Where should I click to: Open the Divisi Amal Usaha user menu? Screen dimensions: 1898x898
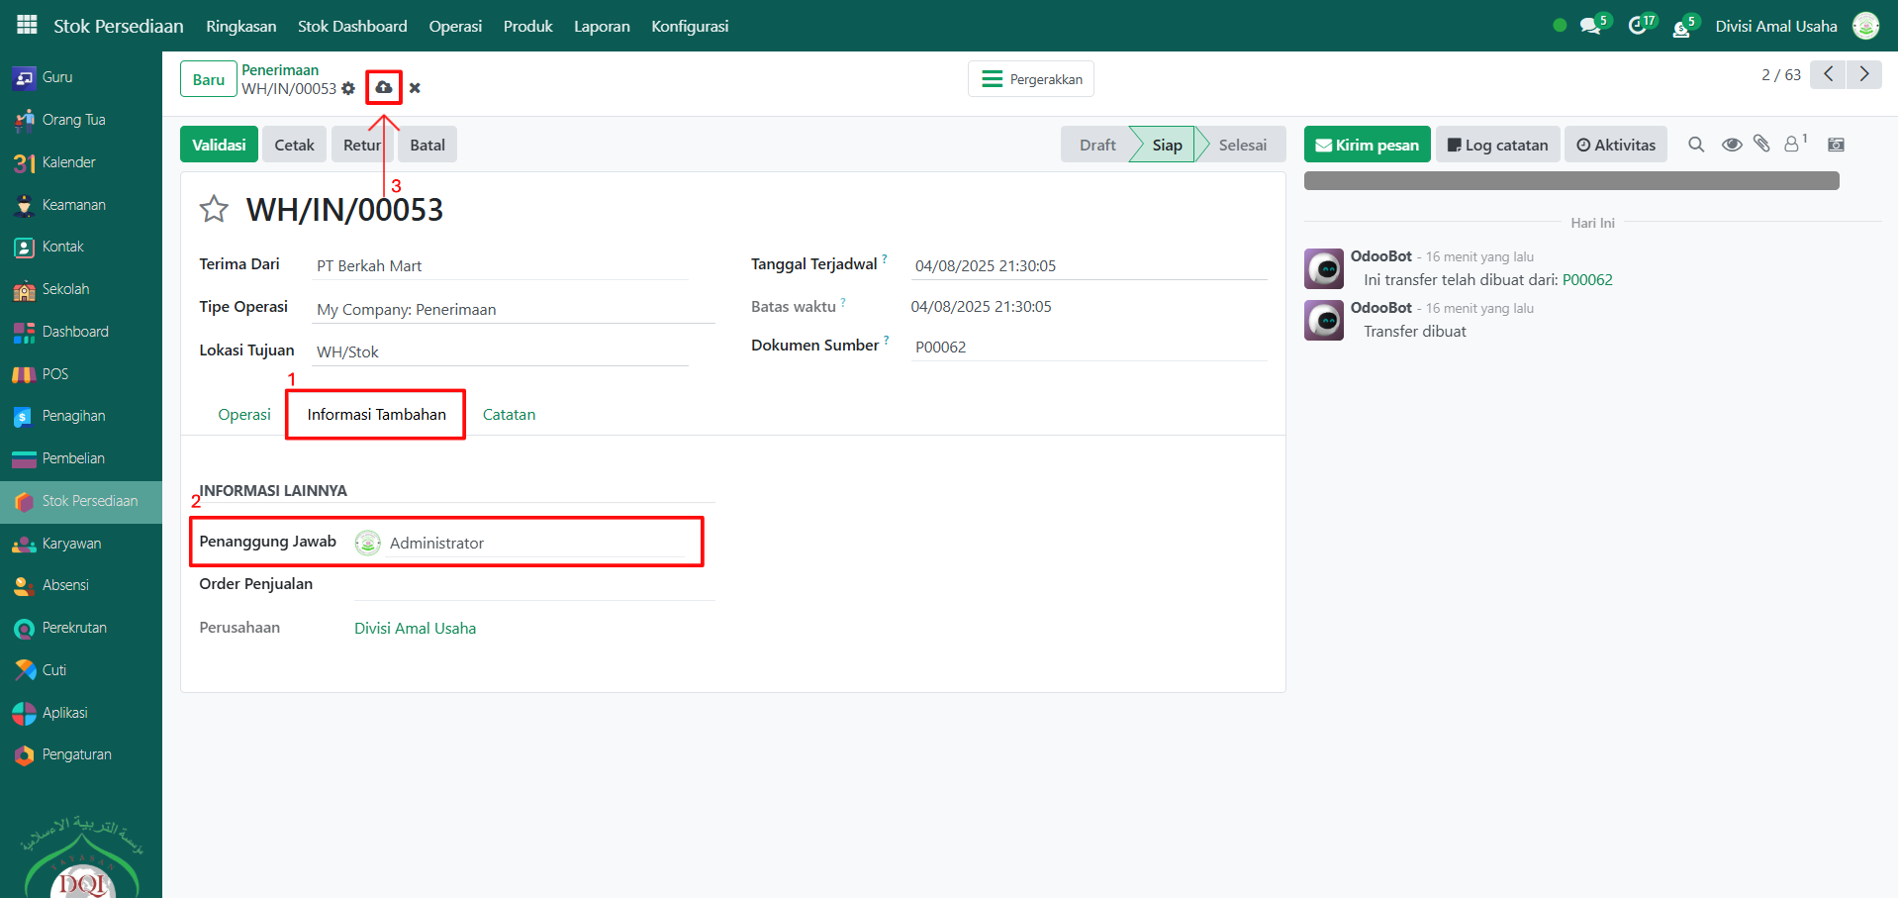click(1776, 26)
